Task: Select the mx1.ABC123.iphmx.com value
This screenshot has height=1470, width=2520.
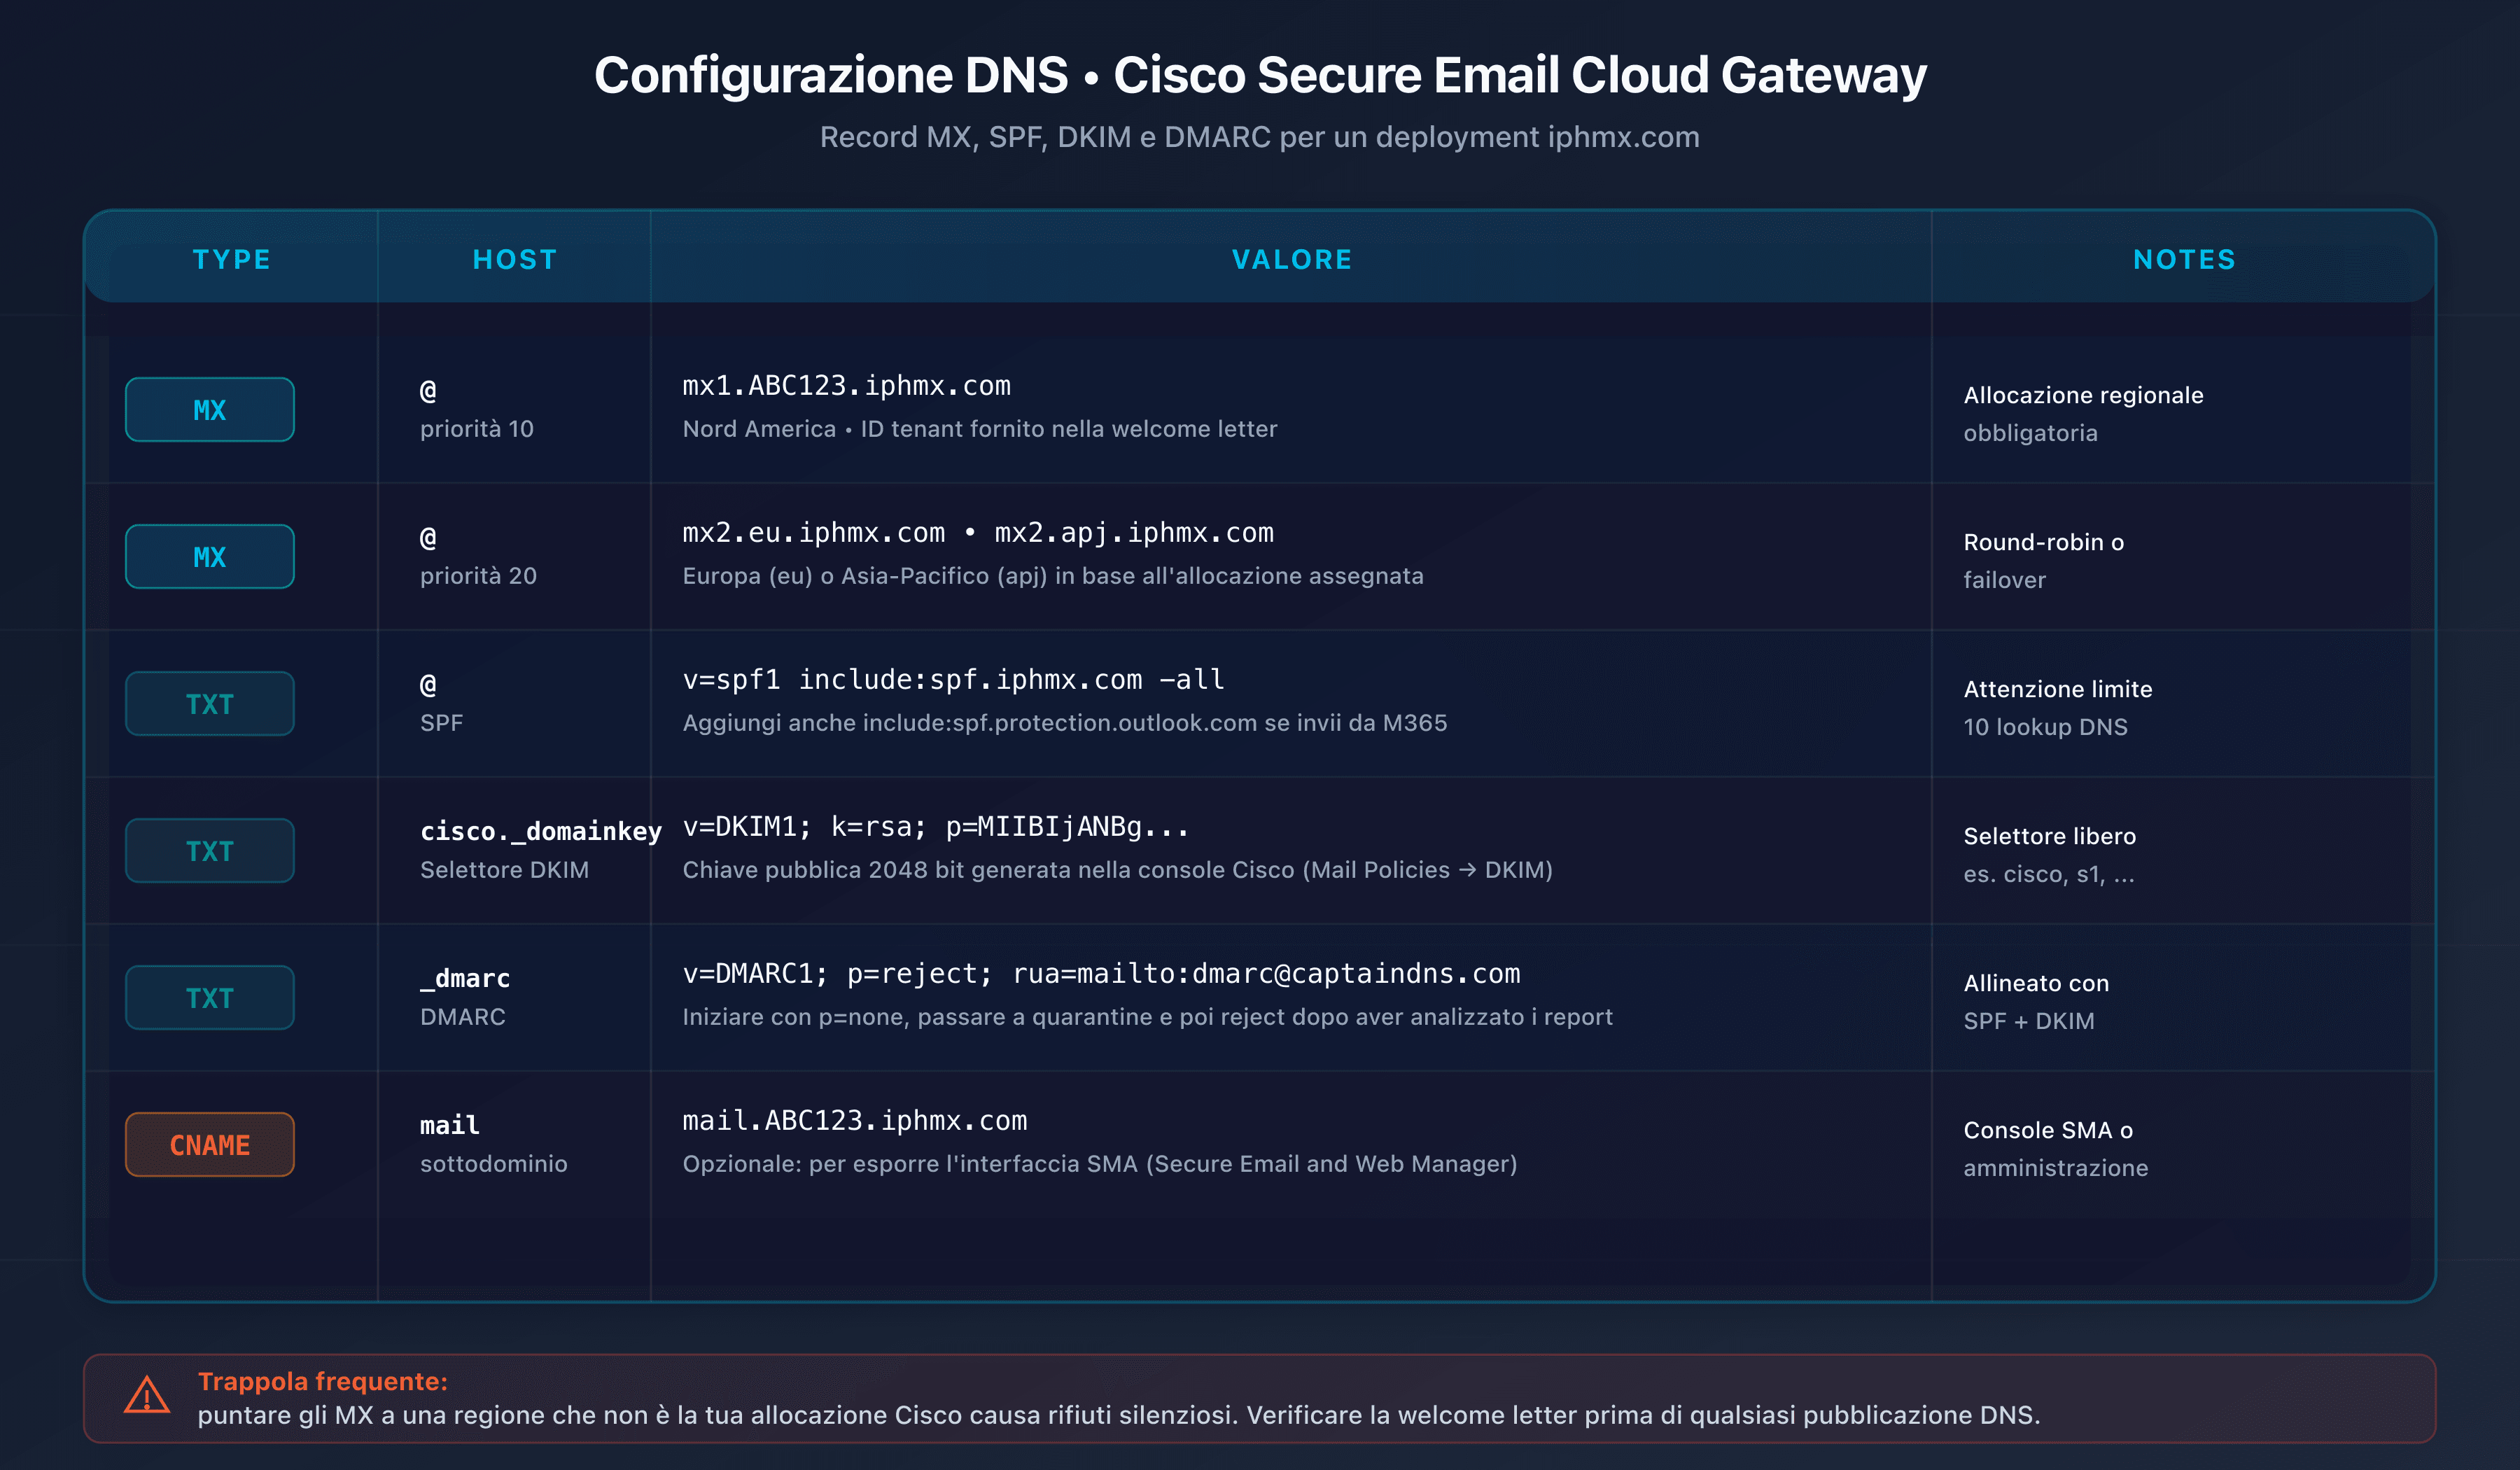Action: pyautogui.click(x=846, y=386)
